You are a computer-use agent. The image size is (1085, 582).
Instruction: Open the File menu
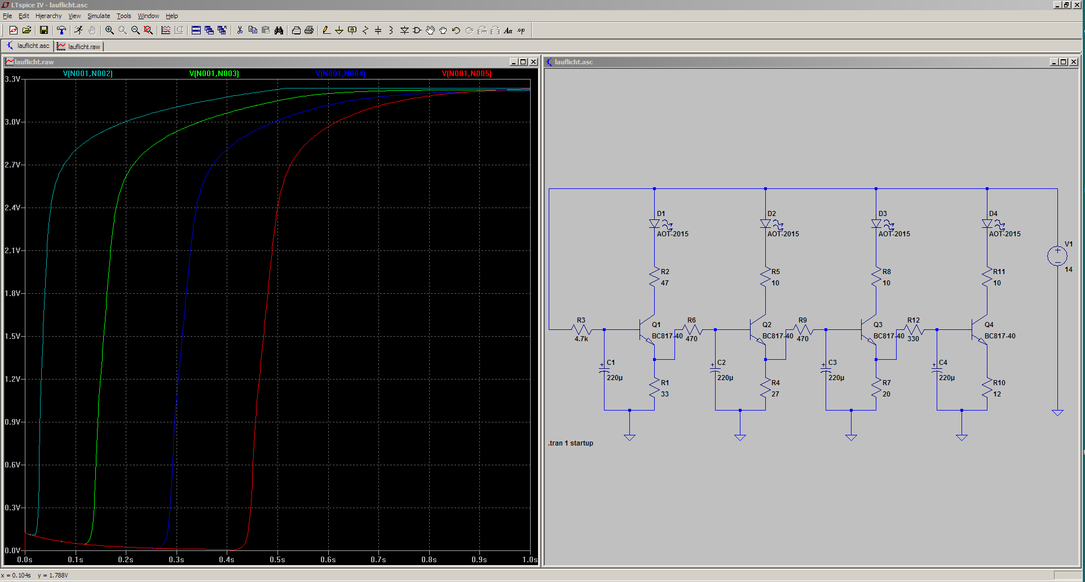(x=7, y=16)
